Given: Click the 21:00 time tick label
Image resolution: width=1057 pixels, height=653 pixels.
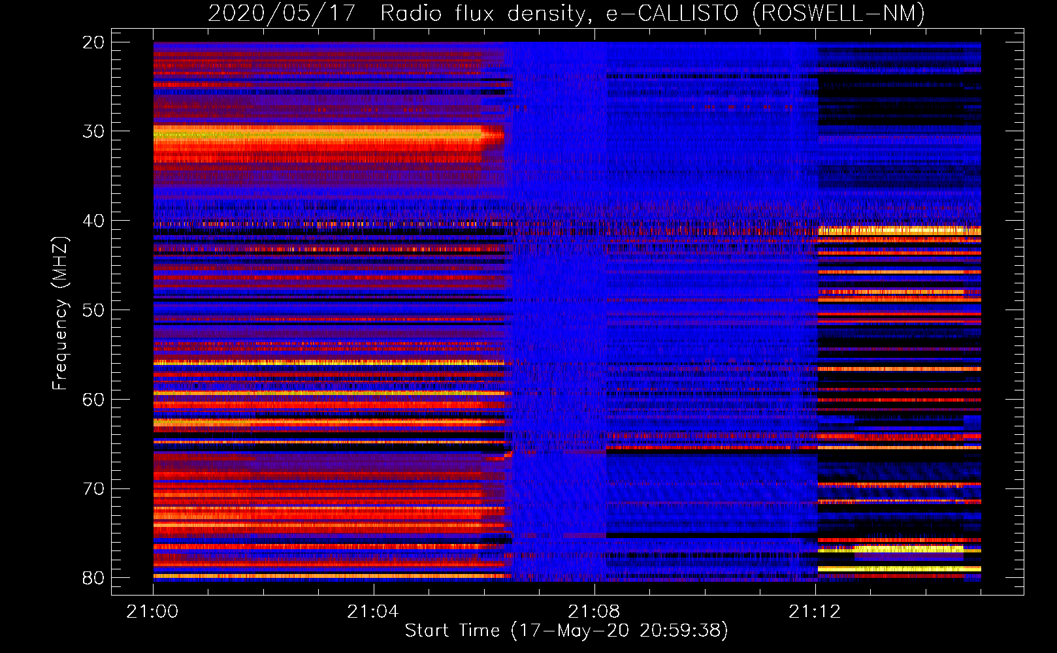Looking at the screenshot, I should (154, 612).
